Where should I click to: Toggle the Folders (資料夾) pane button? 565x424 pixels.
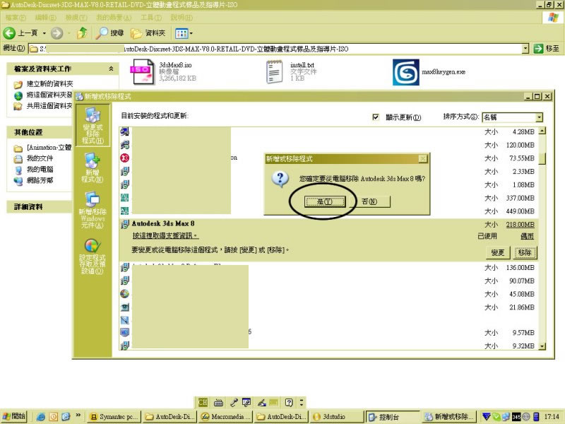coord(148,33)
